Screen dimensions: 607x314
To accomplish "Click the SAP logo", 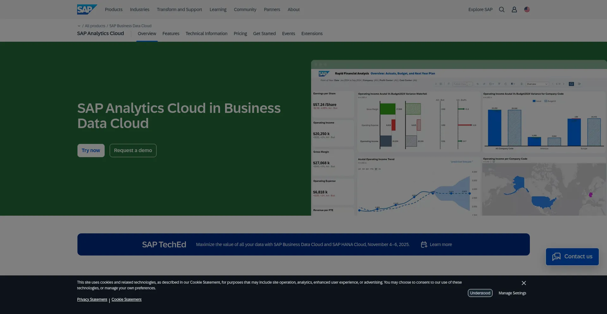I will (x=87, y=9).
